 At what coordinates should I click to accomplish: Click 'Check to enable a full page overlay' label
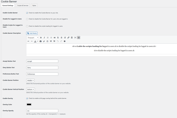[48, 98]
